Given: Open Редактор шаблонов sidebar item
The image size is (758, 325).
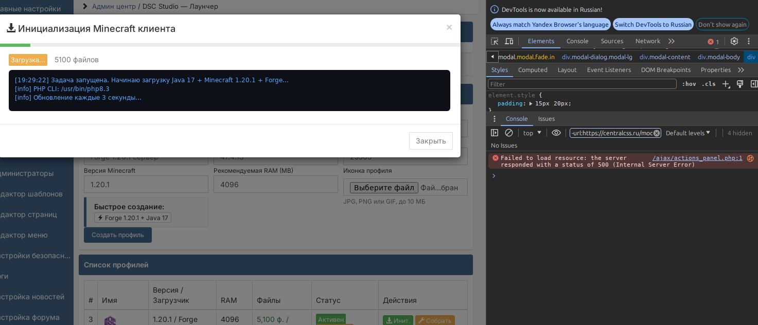Looking at the screenshot, I should click(31, 194).
